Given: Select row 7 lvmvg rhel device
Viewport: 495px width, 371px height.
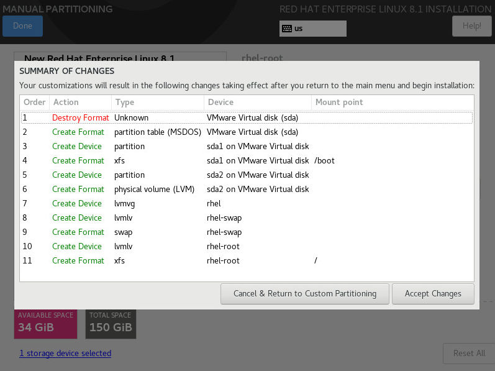Looking at the screenshot, I should point(247,204).
